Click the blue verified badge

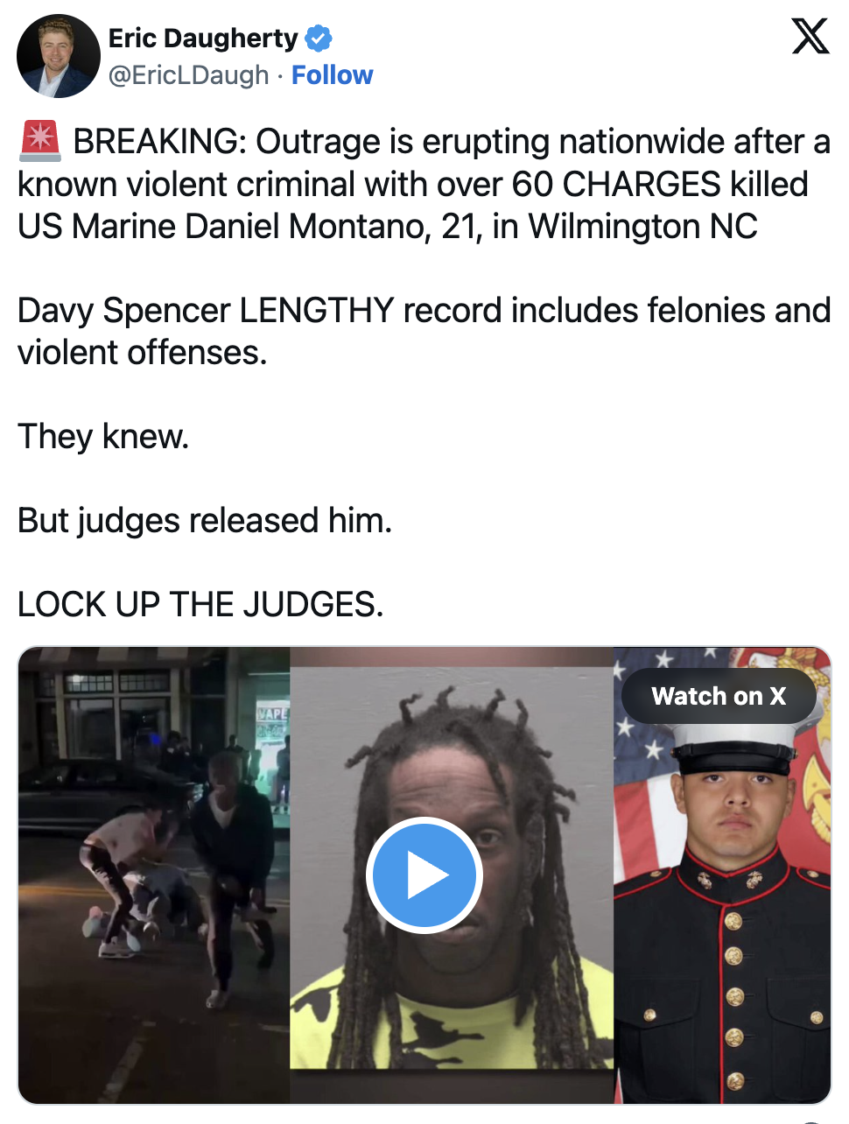pyautogui.click(x=319, y=39)
